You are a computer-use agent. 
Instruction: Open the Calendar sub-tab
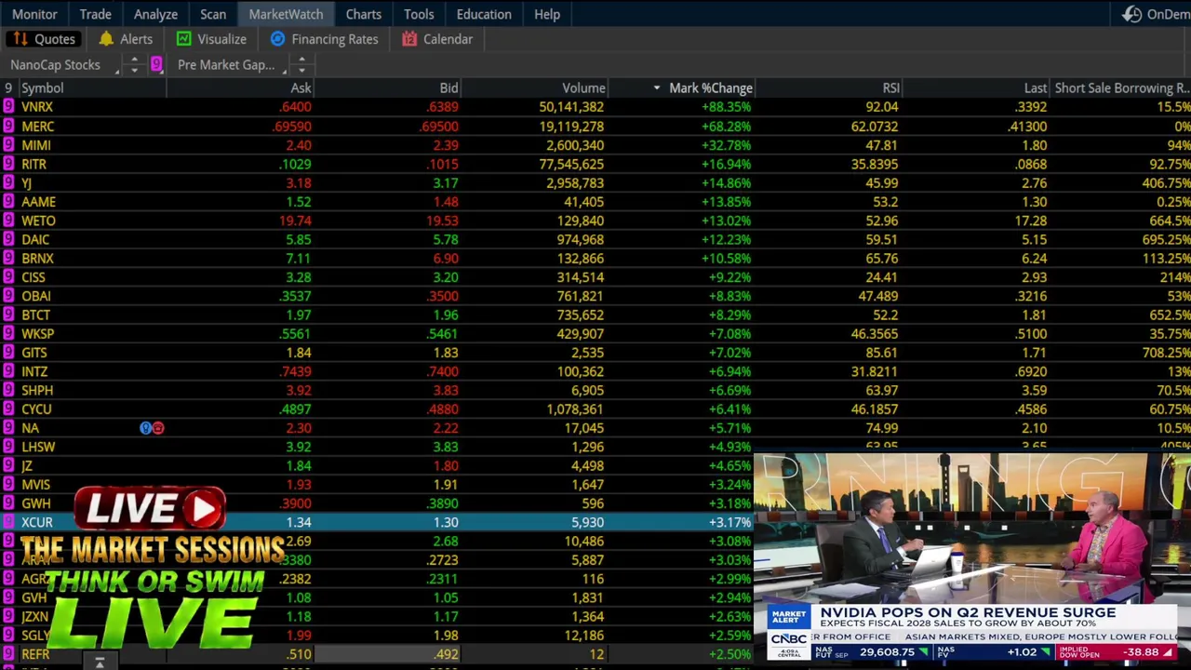(x=438, y=39)
